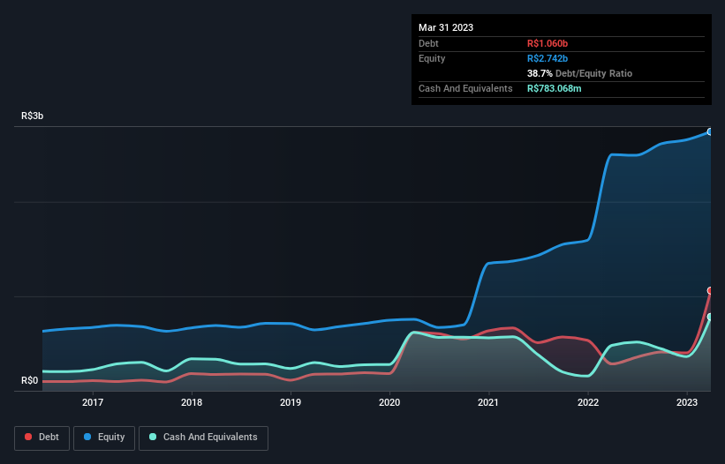The image size is (725, 464).
Task: Click the R$2.742b equity value
Action: [x=548, y=58]
